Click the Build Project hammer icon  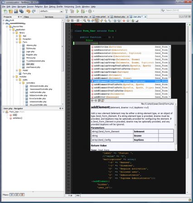[67, 11]
